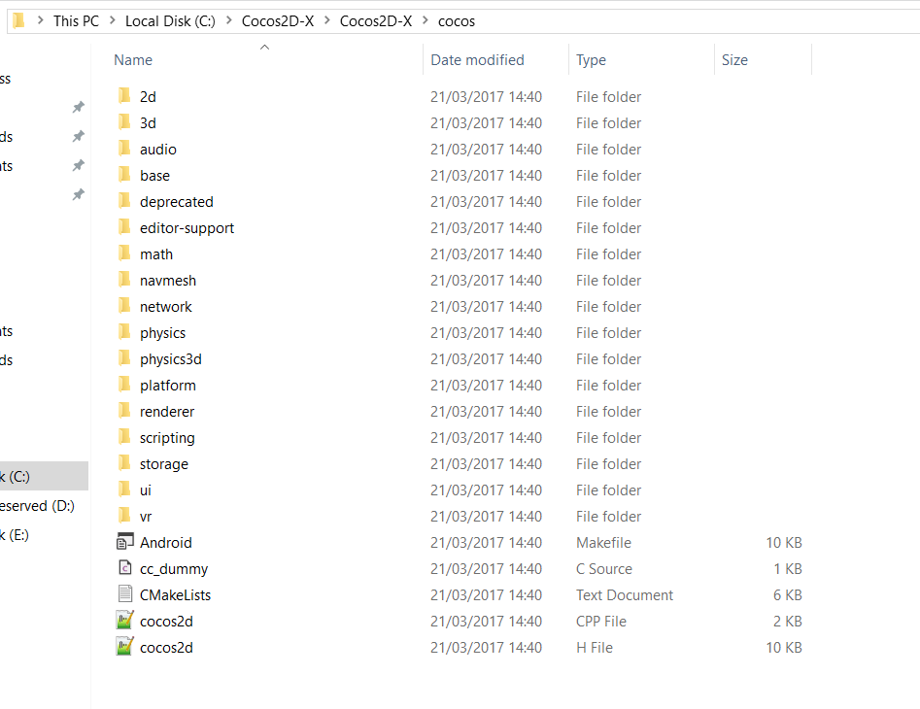Select the (E:) drive in sidebar
The height and width of the screenshot is (709, 920).
[15, 535]
